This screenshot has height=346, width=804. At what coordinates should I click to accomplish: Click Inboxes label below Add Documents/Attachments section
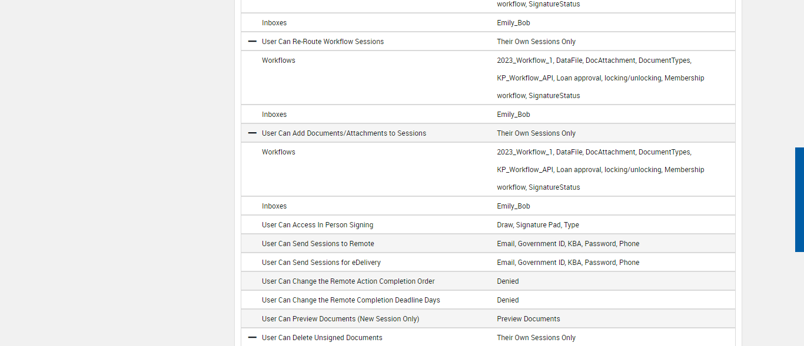(x=274, y=206)
